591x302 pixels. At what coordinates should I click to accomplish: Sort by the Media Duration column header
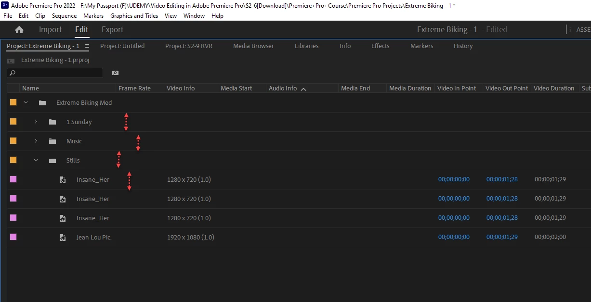tap(410, 88)
